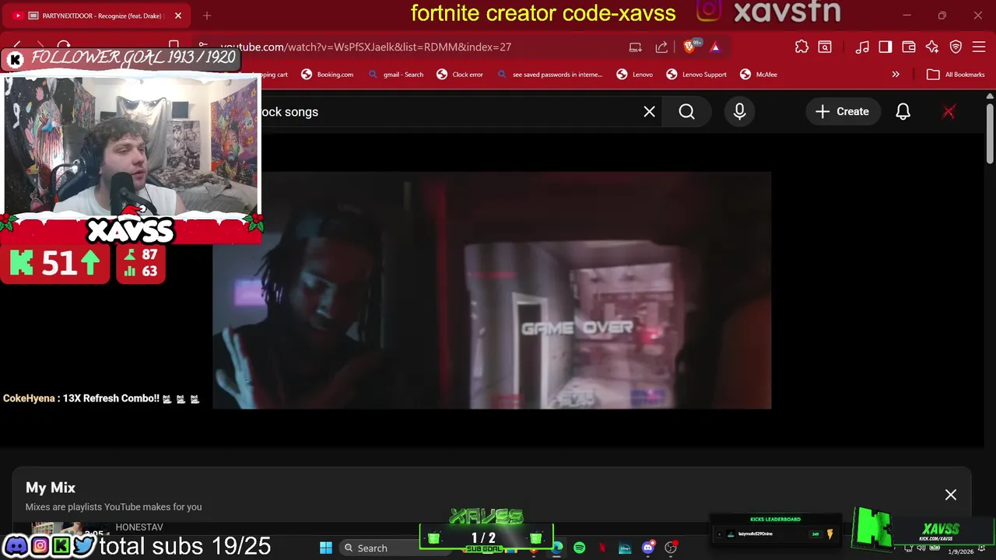Image resolution: width=996 pixels, height=560 pixels.
Task: Open the media control music note icon
Action: coord(862,47)
